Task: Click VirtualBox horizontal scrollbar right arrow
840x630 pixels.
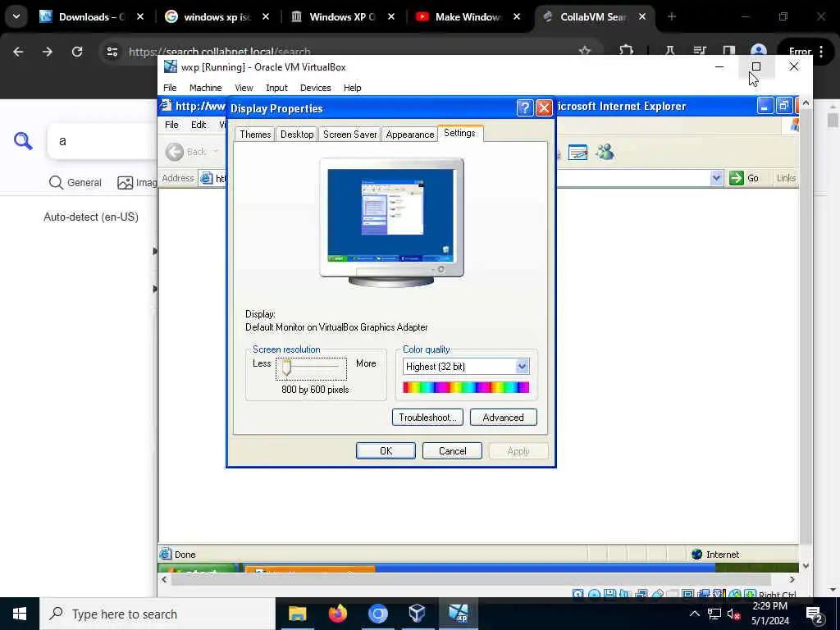Action: (792, 580)
